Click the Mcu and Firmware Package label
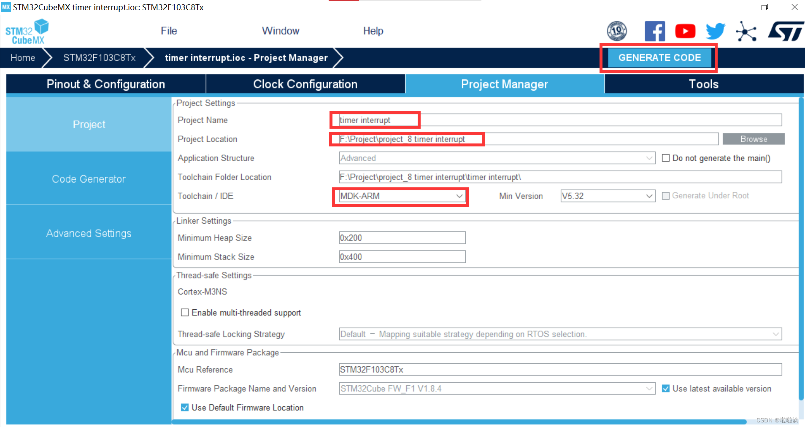Screen dimensions: 805x427 [227, 352]
